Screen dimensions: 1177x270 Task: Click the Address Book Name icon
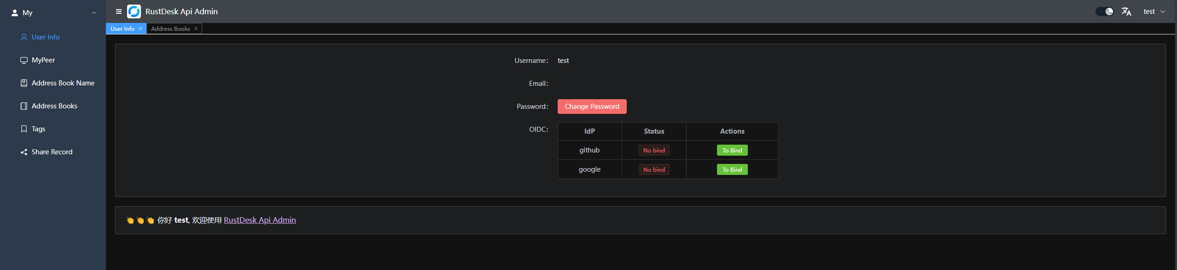click(x=24, y=83)
